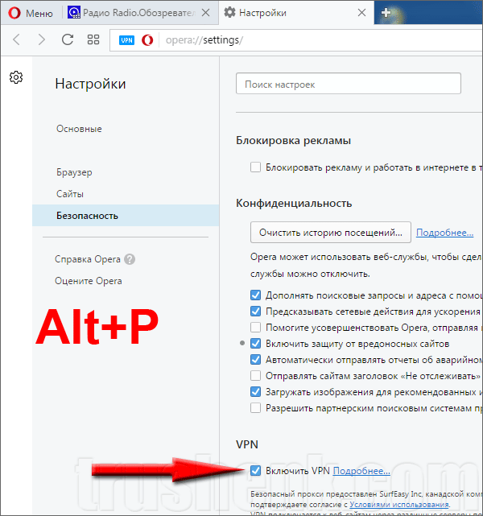Click the reload page icon
Screen dimensions: 483x516
[x=68, y=39]
